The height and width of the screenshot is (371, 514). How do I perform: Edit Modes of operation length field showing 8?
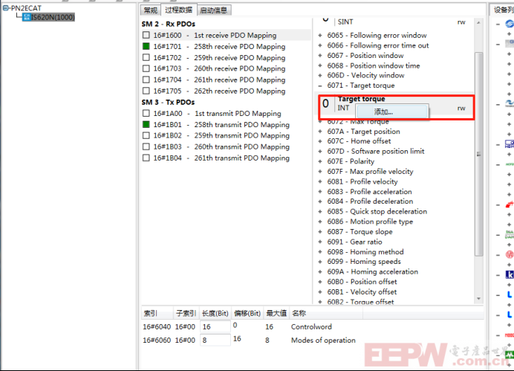pos(215,341)
